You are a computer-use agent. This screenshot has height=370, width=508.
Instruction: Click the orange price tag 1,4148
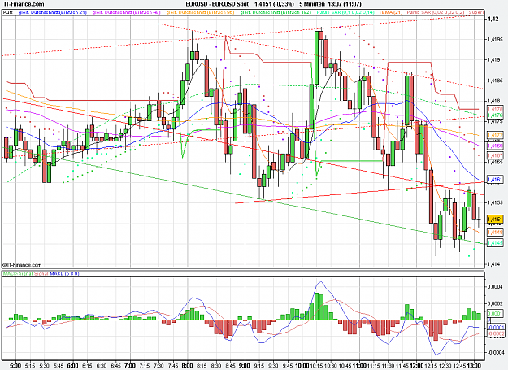click(495, 232)
